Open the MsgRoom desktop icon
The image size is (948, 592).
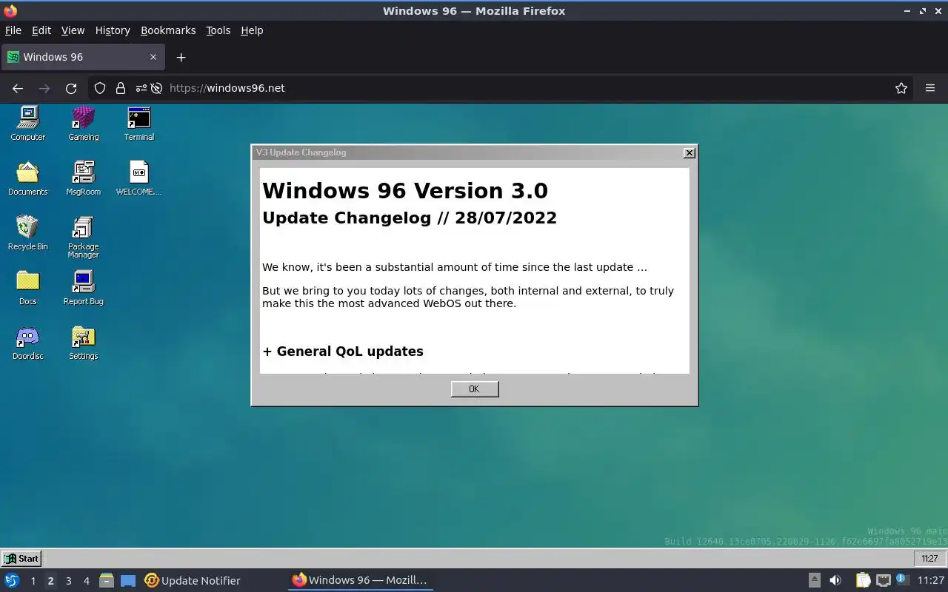click(x=83, y=178)
